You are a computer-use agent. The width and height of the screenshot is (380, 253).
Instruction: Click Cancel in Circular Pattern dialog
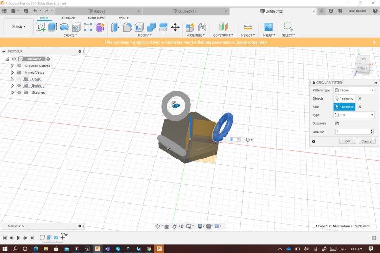click(x=367, y=141)
